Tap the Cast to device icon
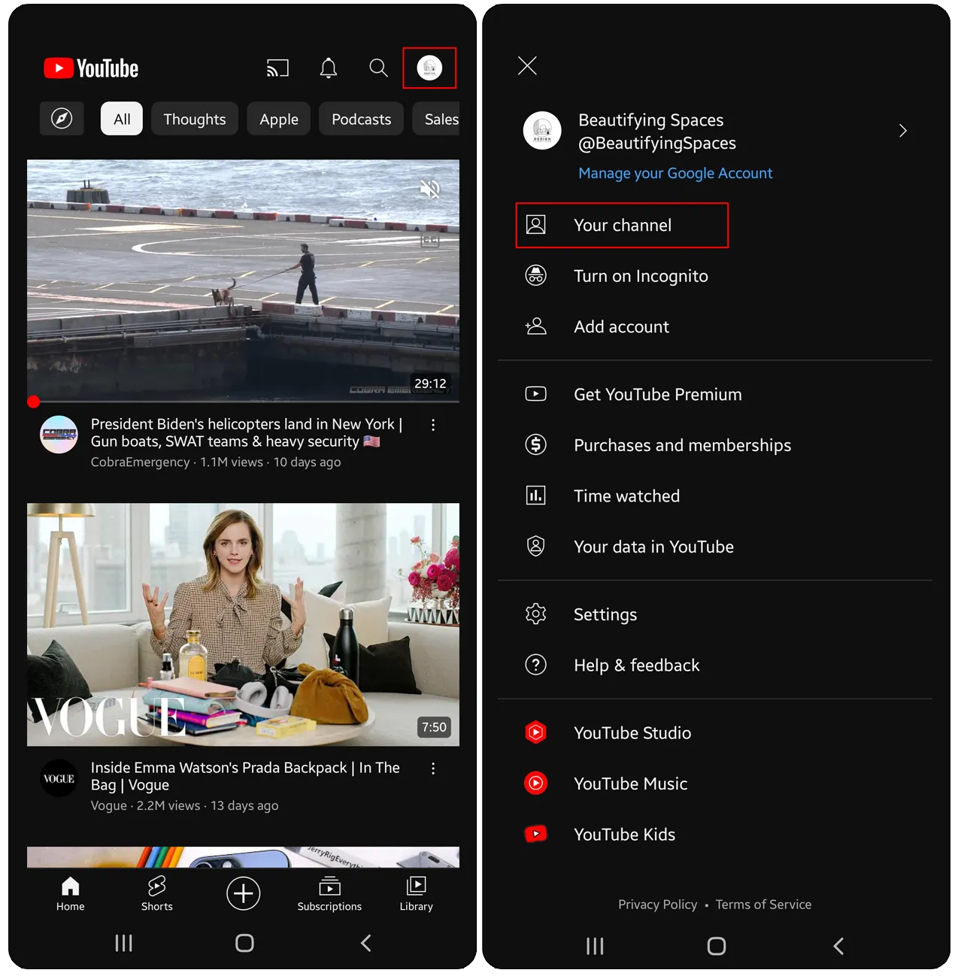The image size is (967, 979). click(x=277, y=68)
